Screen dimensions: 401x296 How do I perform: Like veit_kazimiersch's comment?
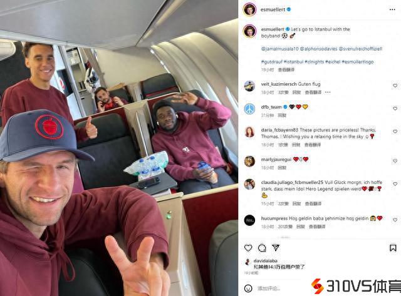pyautogui.click(x=395, y=86)
